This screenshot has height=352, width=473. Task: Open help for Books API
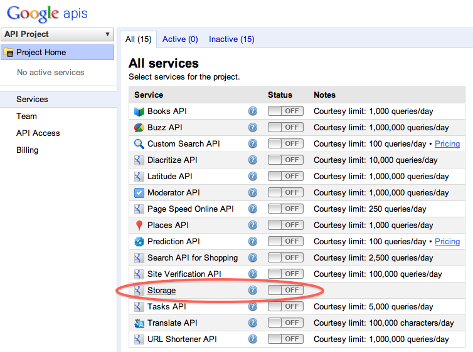[x=253, y=111]
